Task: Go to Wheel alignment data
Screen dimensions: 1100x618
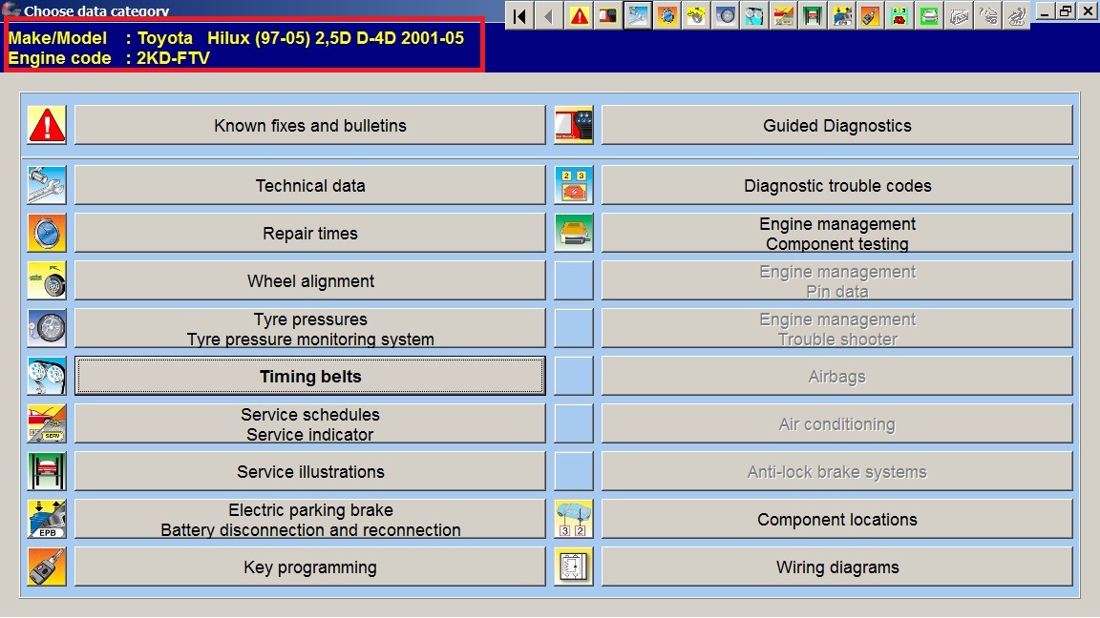Action: 310,280
